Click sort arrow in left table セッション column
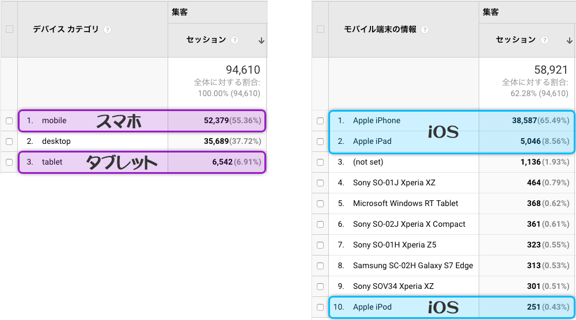Viewport: 576px width, 320px height. (261, 40)
